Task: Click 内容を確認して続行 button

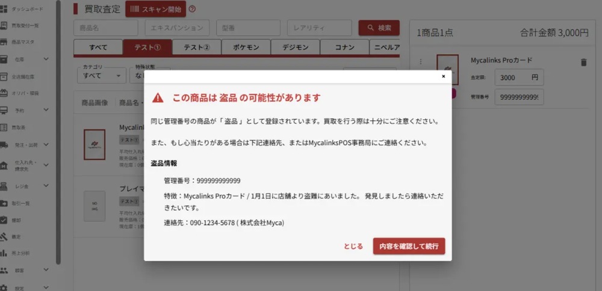Action: pyautogui.click(x=409, y=246)
